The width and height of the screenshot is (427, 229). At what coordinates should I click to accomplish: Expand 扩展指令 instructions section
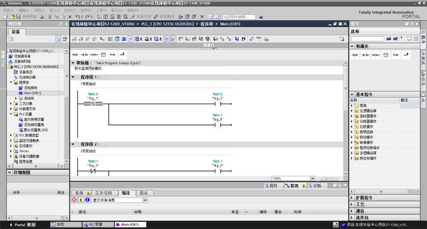(x=351, y=198)
